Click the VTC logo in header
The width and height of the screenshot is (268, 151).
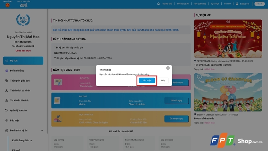pos(23,5)
